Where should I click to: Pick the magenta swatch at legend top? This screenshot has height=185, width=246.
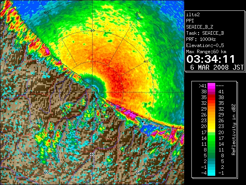click(x=211, y=86)
